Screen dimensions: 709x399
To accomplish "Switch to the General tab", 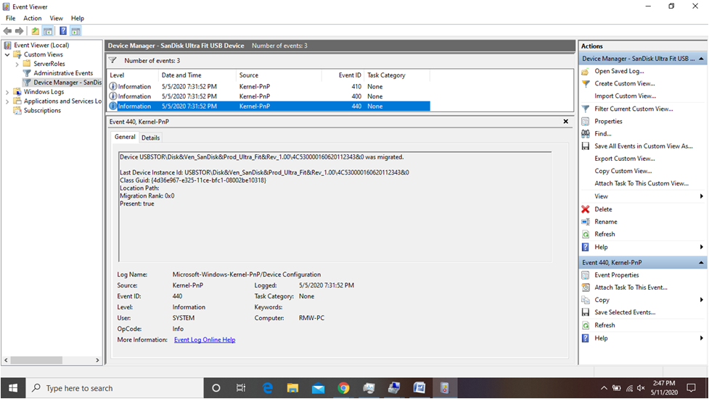I will (x=125, y=137).
